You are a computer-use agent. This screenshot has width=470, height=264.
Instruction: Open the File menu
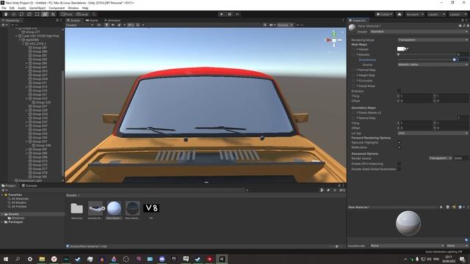[x=4, y=8]
